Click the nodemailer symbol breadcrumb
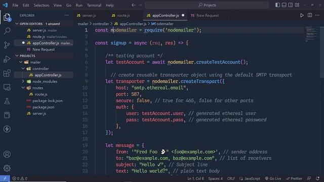This screenshot has height=182, width=324. click(x=163, y=24)
